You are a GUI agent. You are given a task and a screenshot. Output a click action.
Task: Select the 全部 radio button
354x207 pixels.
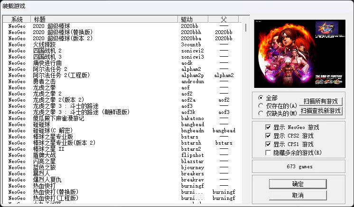pos(261,98)
